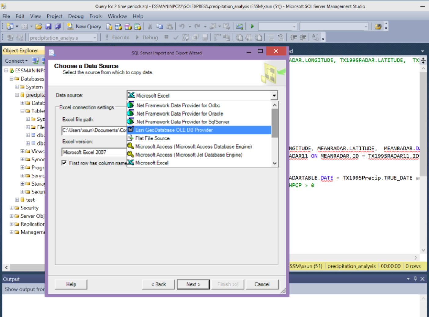Click the Next button in the wizard
The image size is (429, 317).
pos(193,284)
